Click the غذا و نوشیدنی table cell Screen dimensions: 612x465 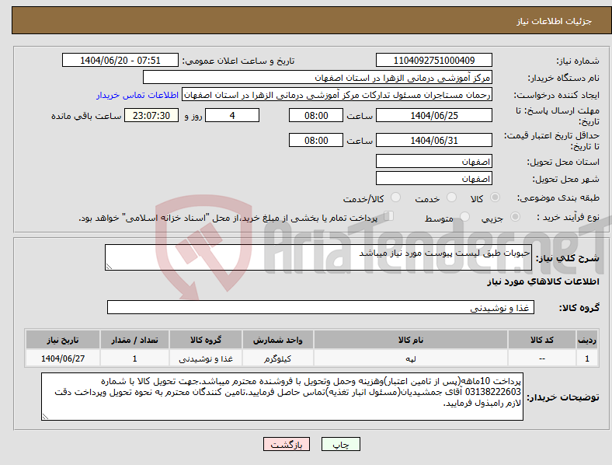(x=206, y=358)
